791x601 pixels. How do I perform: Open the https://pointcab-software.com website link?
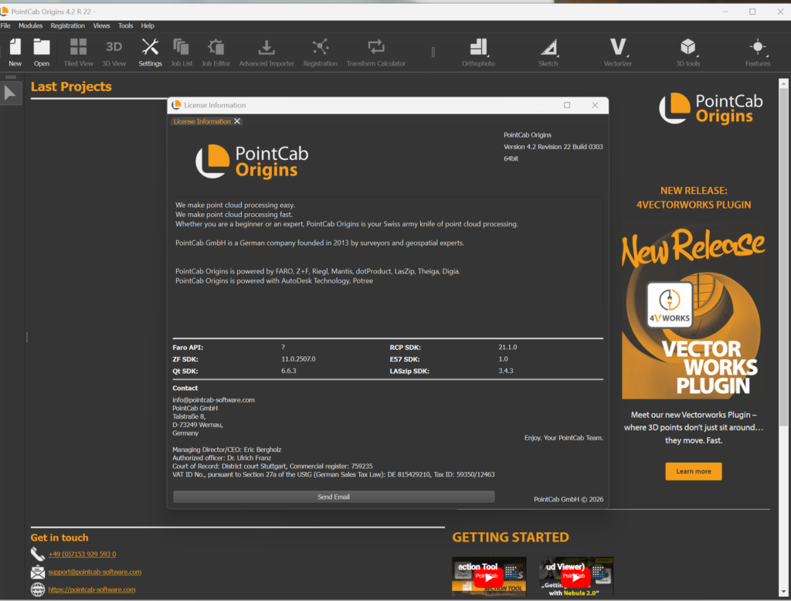click(x=92, y=589)
